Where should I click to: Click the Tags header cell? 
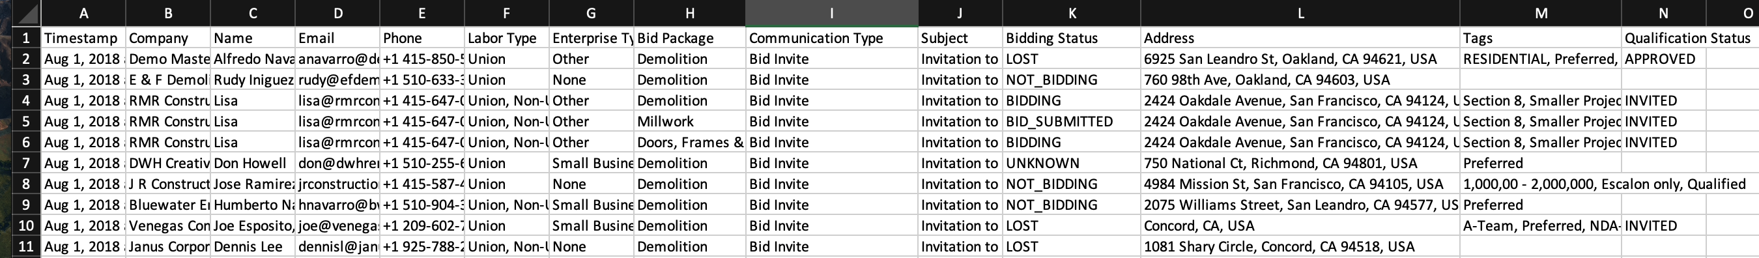pos(1541,38)
